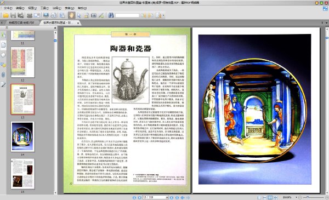Viewport: 329px width, 200px height.
Task: Select page 14 thumbnail with plate
Action: pyautogui.click(x=22, y=136)
